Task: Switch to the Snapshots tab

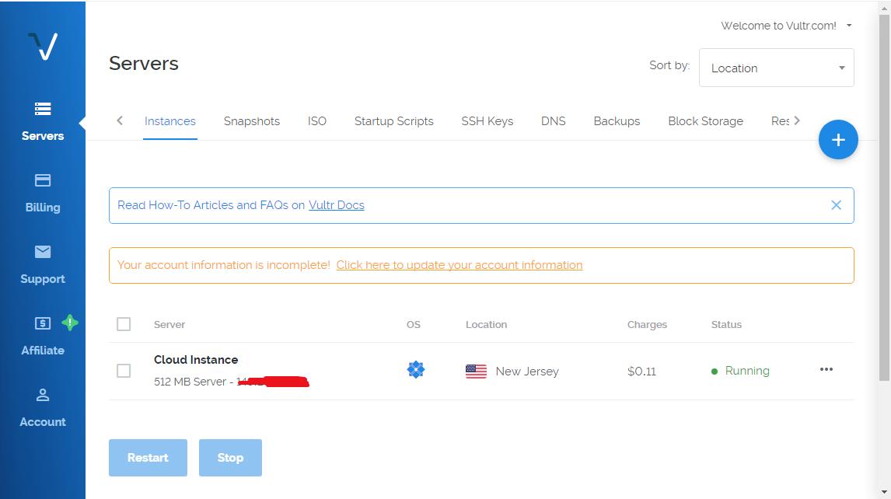Action: click(x=251, y=121)
